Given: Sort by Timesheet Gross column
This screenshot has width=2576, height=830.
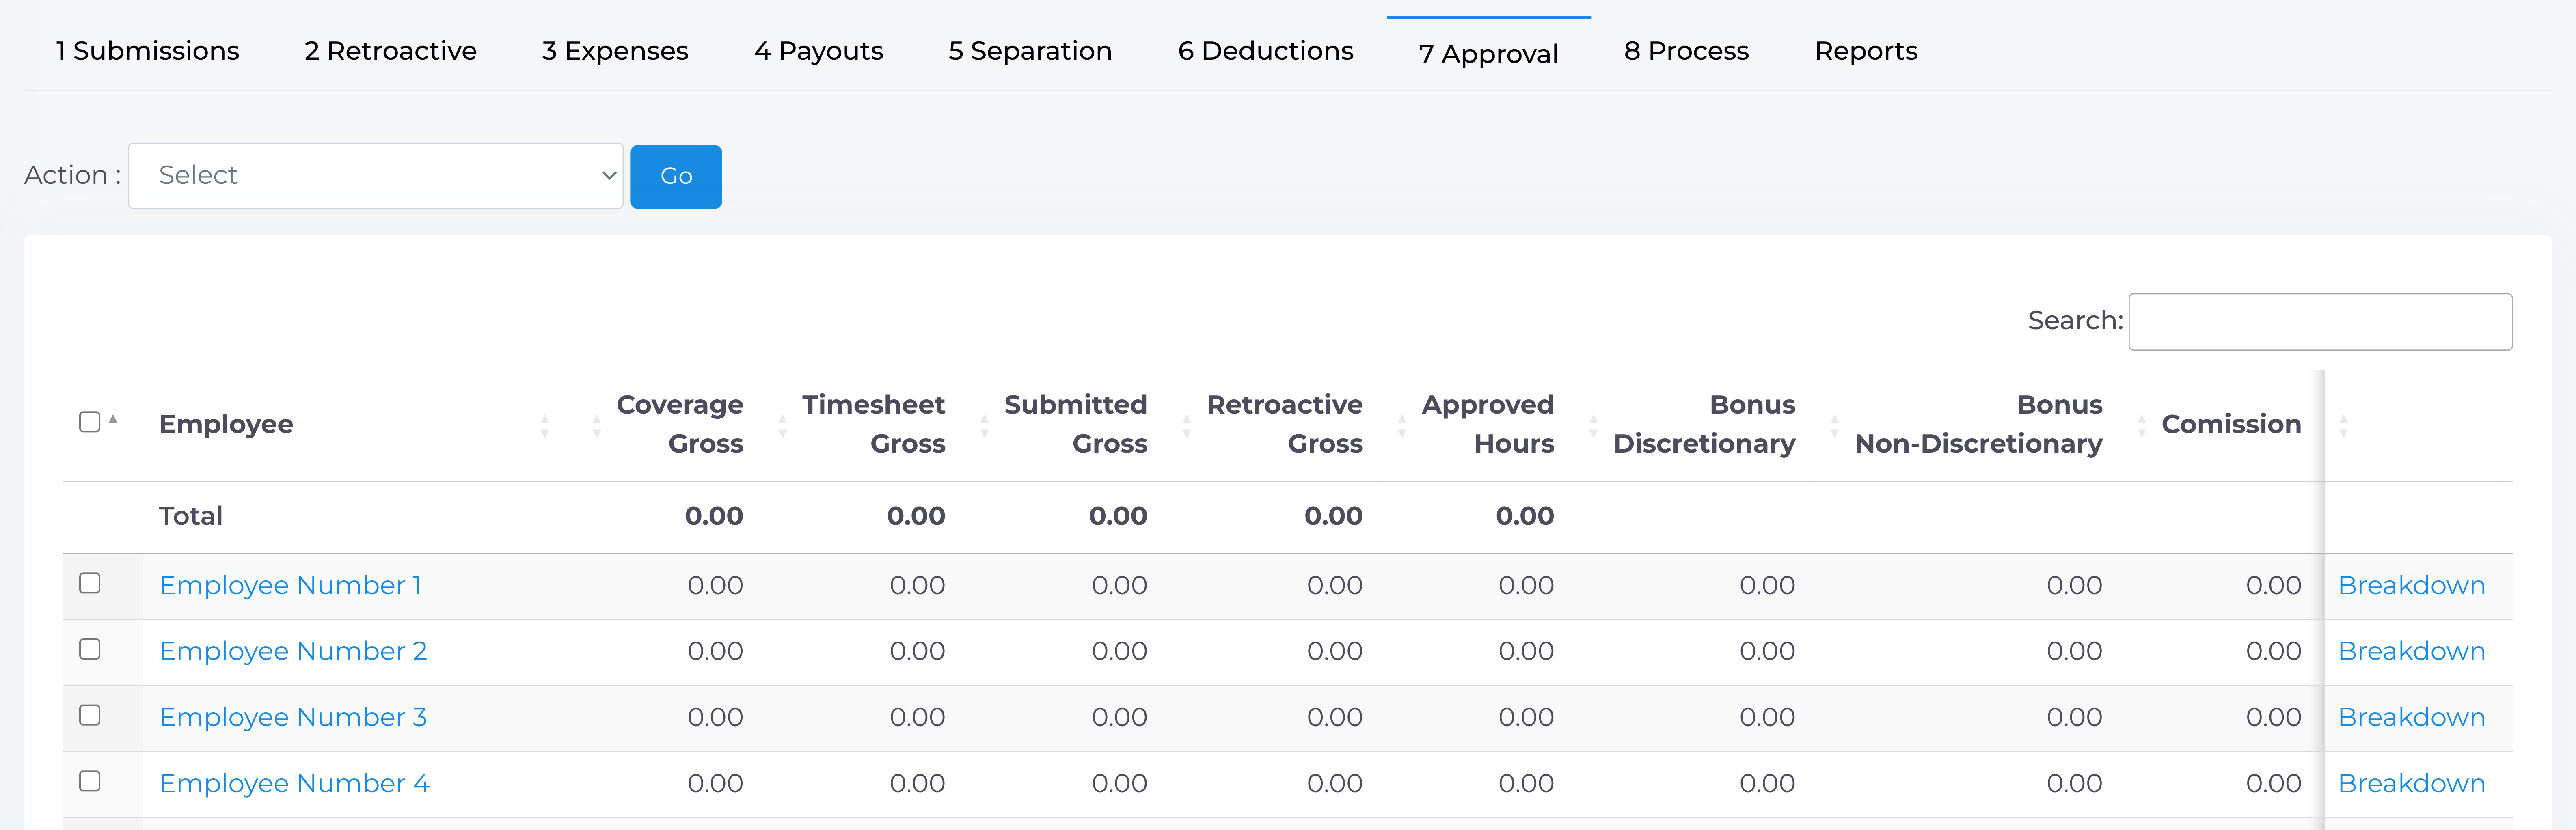Looking at the screenshot, I should 872,424.
